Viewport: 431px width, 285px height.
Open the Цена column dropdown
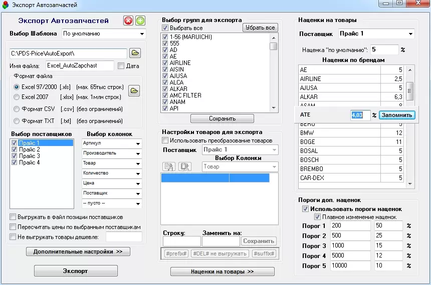point(138,184)
